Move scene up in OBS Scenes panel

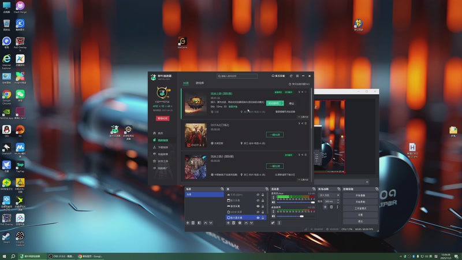coord(206,223)
